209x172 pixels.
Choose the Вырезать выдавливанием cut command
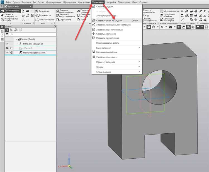pyautogui.click(x=65, y=15)
